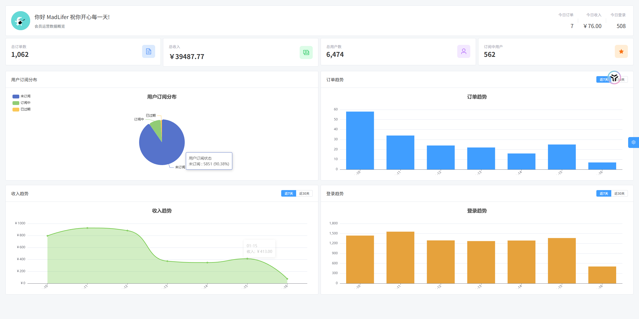Screen dimensions: 639x319
Task: Click the orange login bar for day 16
Action: tap(602, 275)
